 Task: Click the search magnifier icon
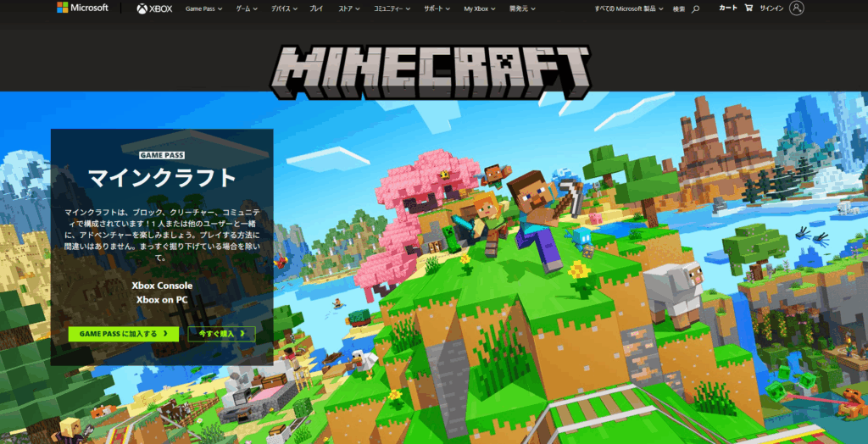coord(696,8)
